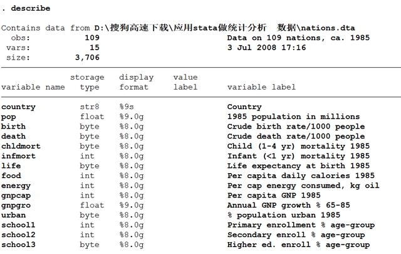Click 'Per cap energy consumed, kg oil' label
Screen dimensions: 401x254
click(x=303, y=186)
